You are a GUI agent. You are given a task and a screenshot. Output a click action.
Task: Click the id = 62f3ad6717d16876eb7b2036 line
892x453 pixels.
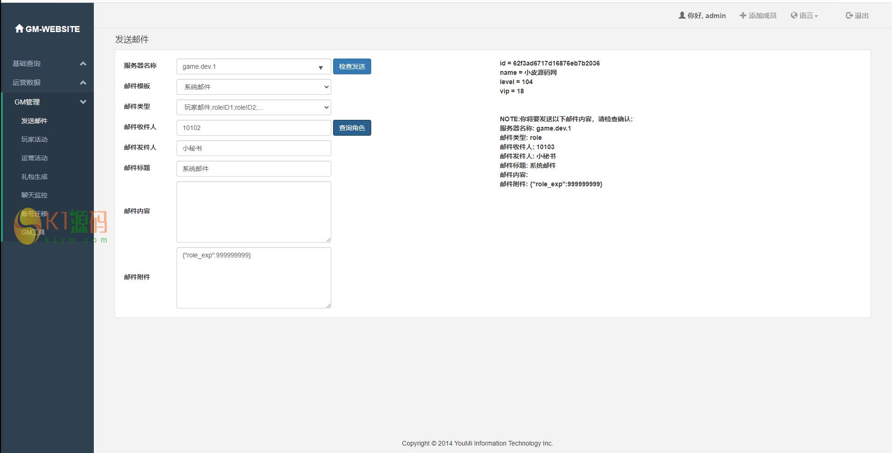tap(550, 63)
